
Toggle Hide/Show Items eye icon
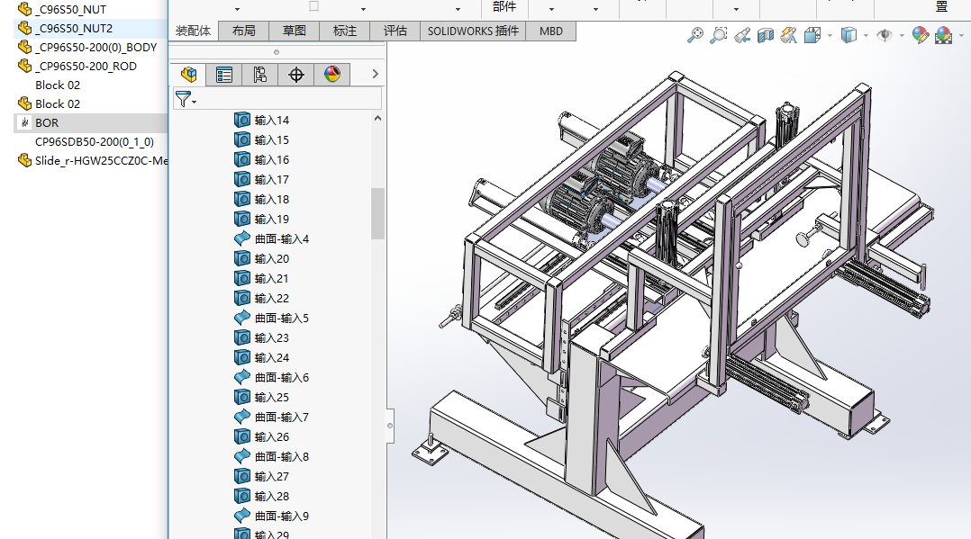pos(885,35)
